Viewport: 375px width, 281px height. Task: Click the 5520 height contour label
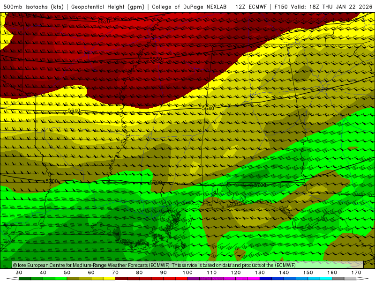104,22
